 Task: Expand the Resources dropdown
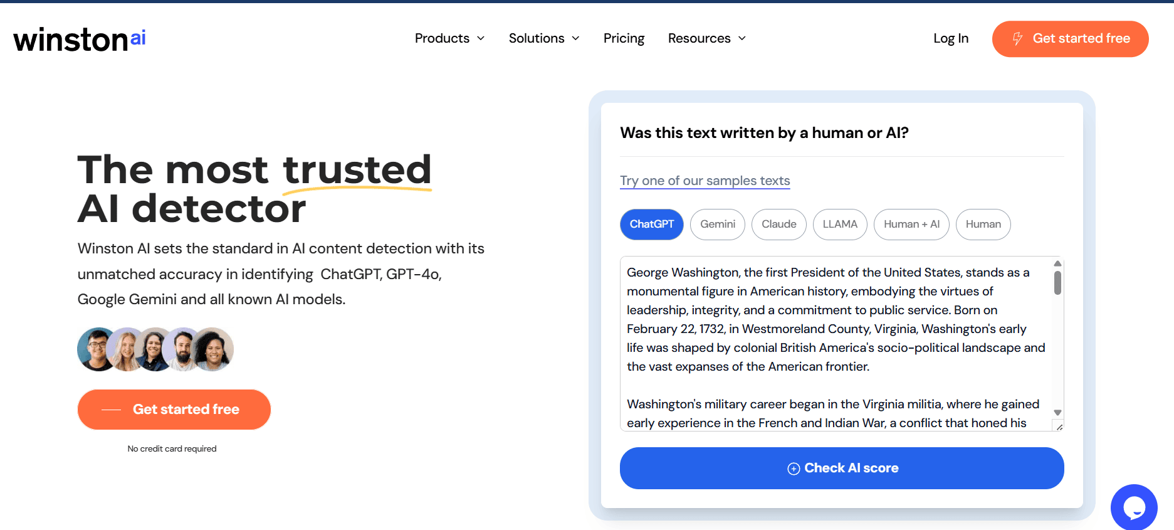[x=706, y=38]
